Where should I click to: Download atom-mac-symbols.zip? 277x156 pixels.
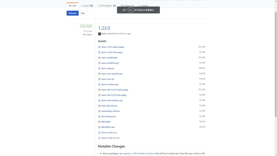coord(112,74)
